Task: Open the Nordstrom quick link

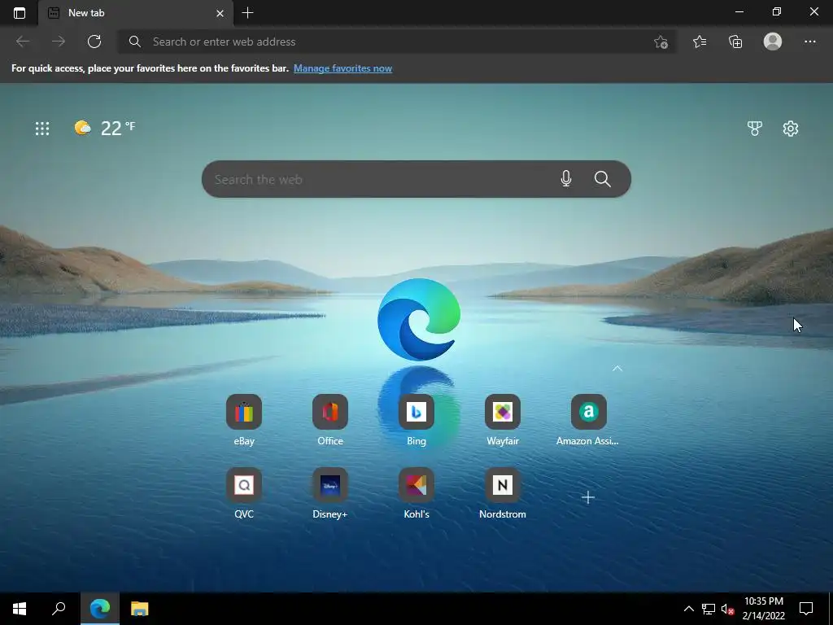Action: (x=502, y=493)
